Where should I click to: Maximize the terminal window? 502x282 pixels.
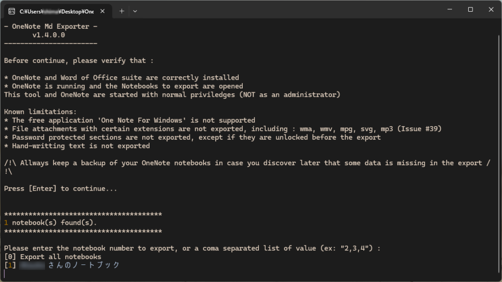[x=470, y=10]
